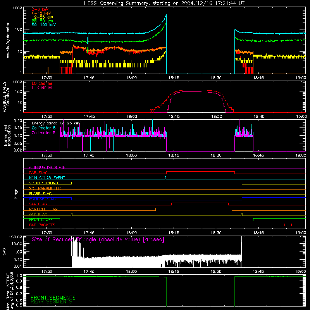Click 18:00 tick under the modulation plot

coord(131,155)
